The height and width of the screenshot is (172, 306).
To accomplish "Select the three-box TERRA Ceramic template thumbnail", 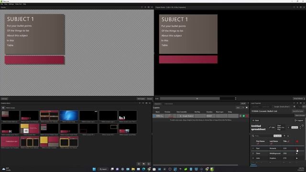I will [30, 141].
